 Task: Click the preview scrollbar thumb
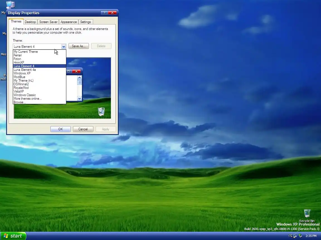(80, 82)
